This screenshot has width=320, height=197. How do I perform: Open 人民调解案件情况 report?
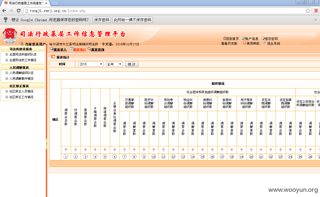21,79
